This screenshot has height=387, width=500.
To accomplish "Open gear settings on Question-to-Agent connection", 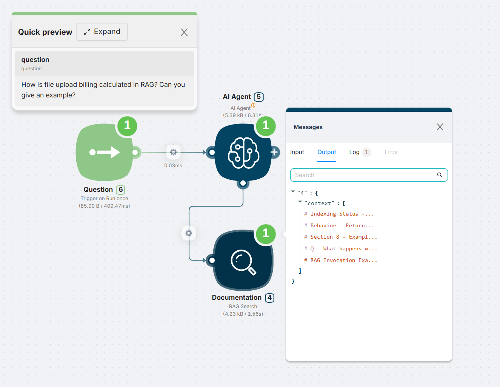I will coord(173,152).
